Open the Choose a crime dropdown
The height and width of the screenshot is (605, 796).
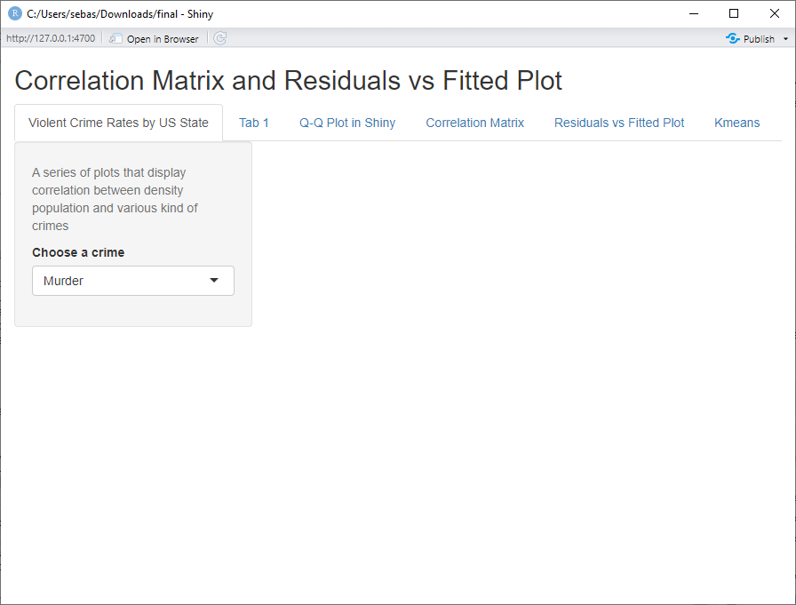click(133, 281)
